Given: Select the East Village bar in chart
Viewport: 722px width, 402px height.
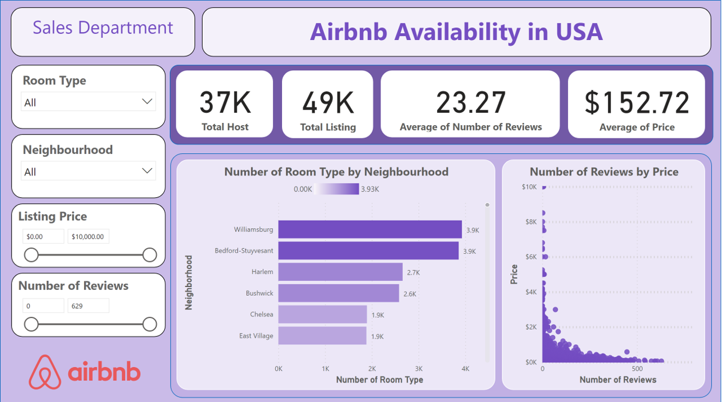Looking at the screenshot, I should (322, 336).
